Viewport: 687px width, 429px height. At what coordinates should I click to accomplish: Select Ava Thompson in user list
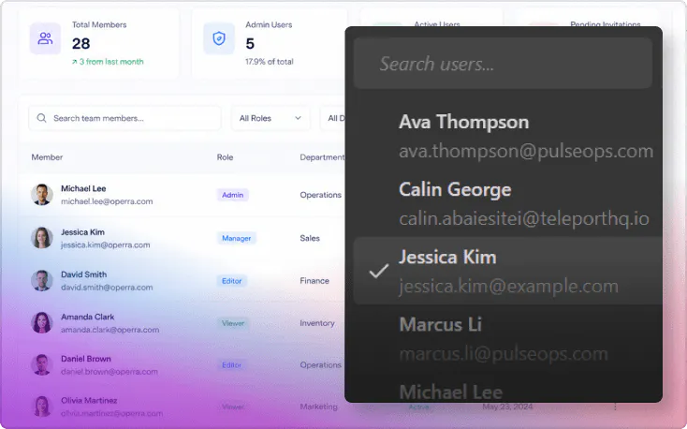point(508,136)
